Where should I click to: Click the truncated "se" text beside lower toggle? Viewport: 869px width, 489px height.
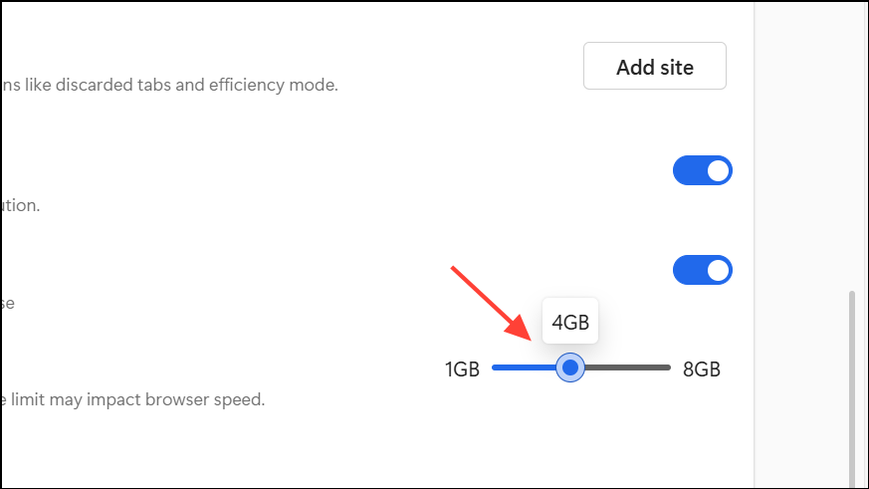(x=7, y=303)
